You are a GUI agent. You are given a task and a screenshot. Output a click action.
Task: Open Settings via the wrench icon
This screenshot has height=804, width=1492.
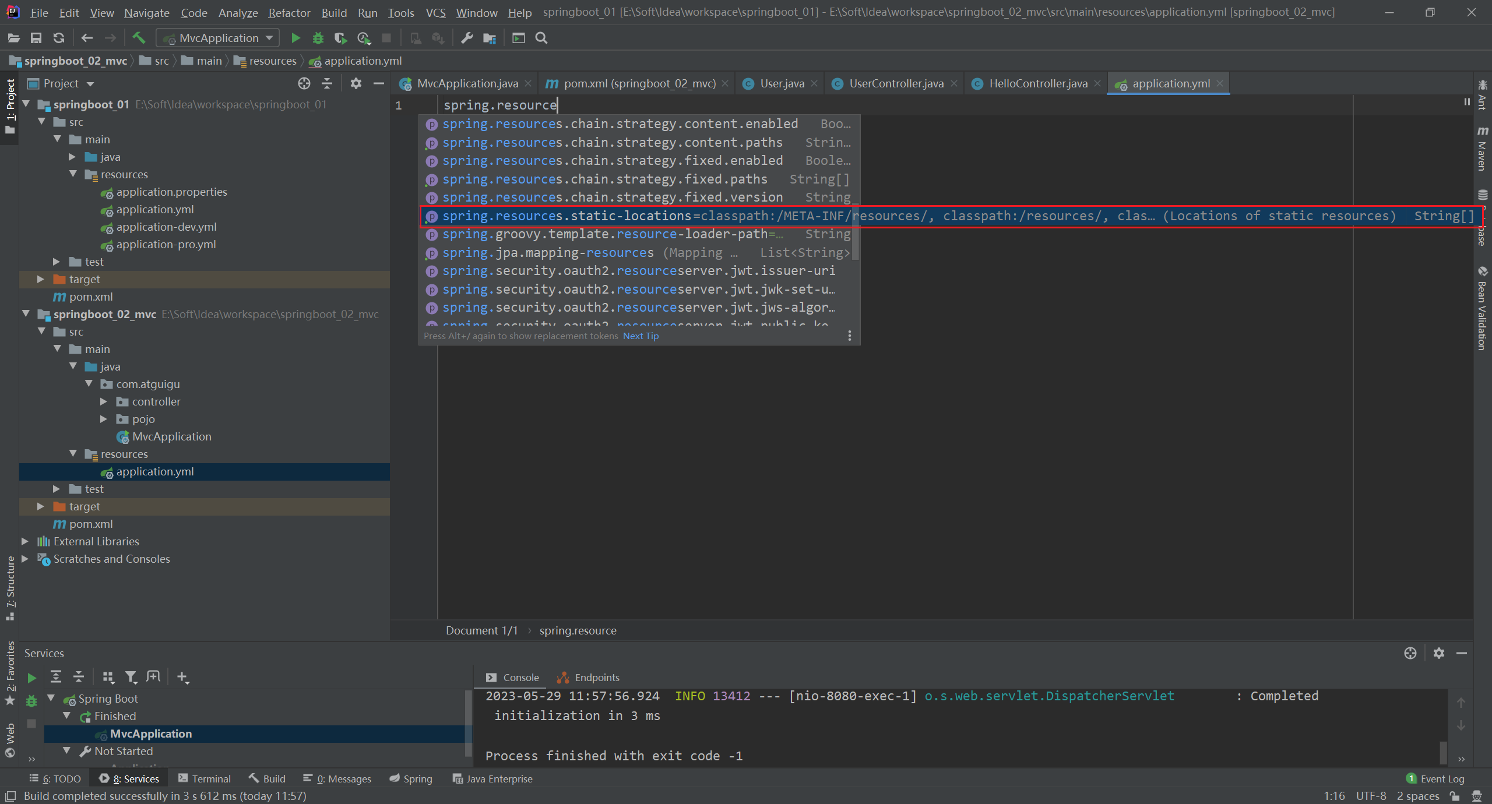coord(467,38)
